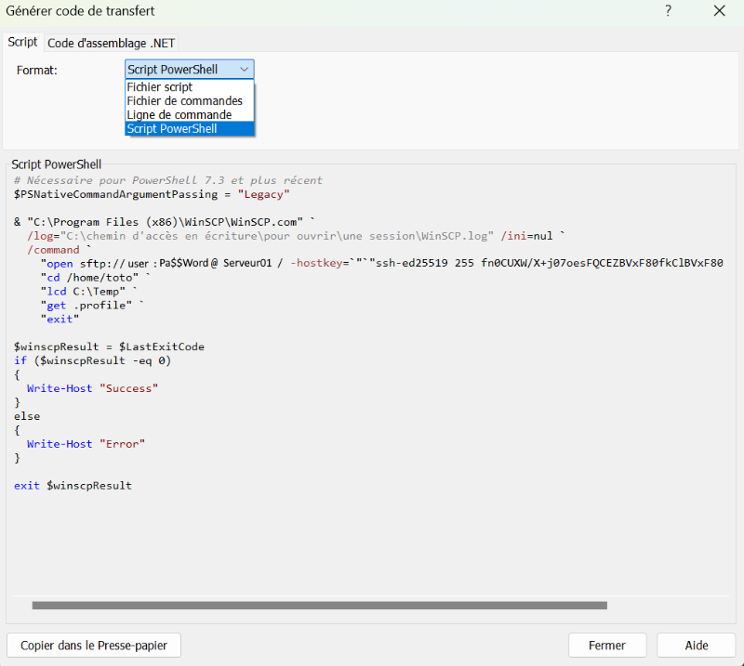Collapse the Format combo box arrow

(244, 70)
